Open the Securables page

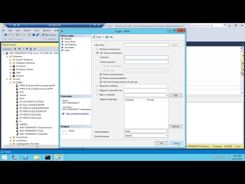[69, 47]
